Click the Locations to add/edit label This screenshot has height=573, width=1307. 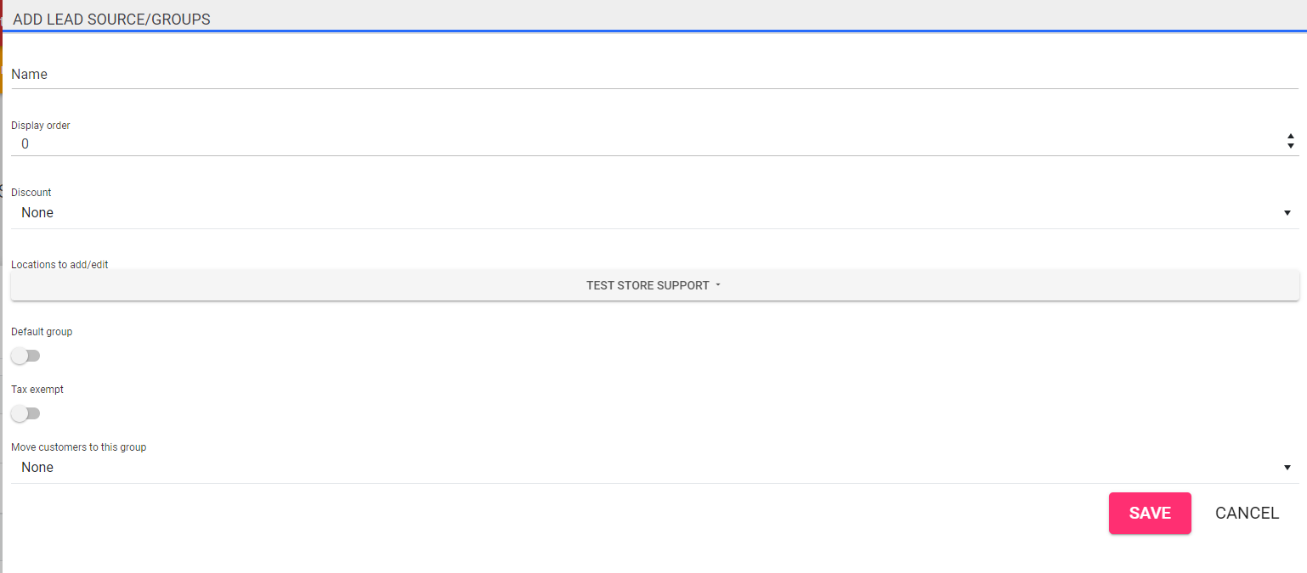click(x=59, y=265)
